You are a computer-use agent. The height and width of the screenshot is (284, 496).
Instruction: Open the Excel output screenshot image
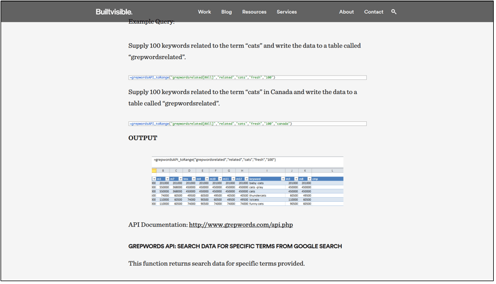tap(247, 181)
